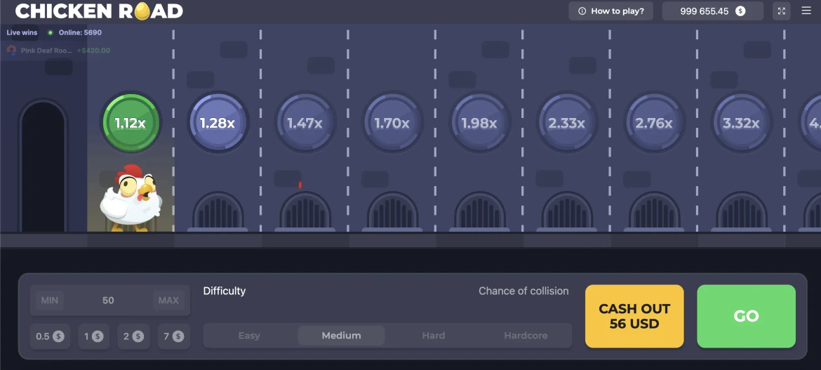Click the Online: 5690 counter
The width and height of the screenshot is (821, 370).
80,32
